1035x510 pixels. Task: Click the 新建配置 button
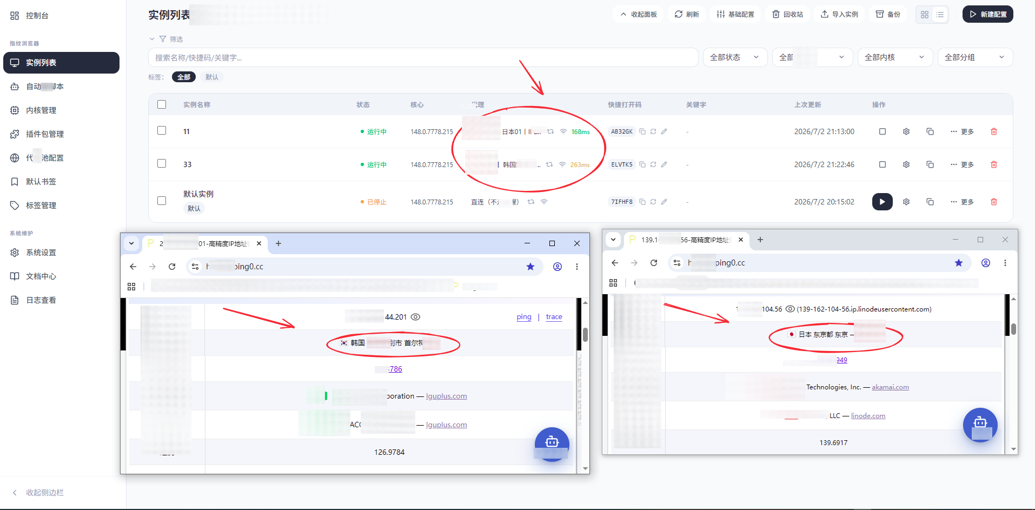[x=987, y=14]
